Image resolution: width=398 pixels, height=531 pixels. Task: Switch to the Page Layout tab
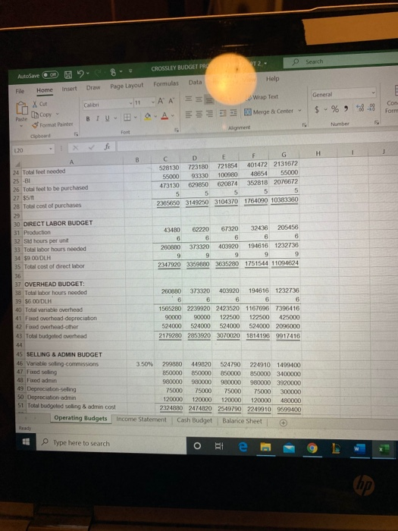tap(127, 86)
